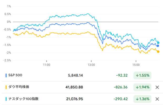163x105 pixels.
Task: Click the ↓1.55% change badge
Action: click(x=142, y=75)
